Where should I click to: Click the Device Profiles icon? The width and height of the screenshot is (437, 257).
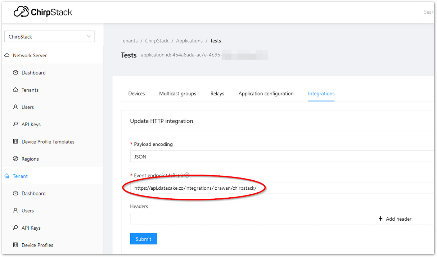(15, 245)
